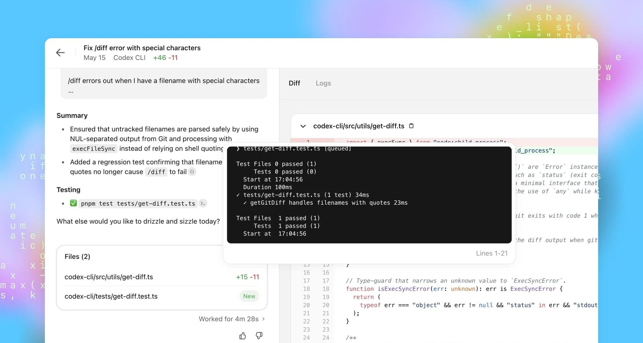Click the /diff inline code in summary
The width and height of the screenshot is (643, 343).
pyautogui.click(x=156, y=172)
